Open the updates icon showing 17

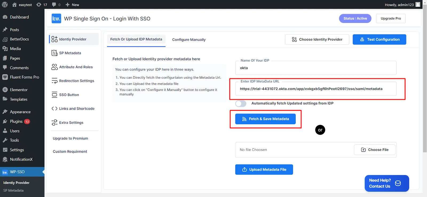(x=39, y=5)
